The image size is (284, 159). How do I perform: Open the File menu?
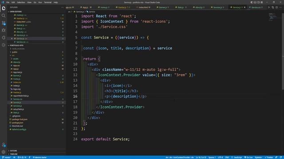click(x=8, y=2)
